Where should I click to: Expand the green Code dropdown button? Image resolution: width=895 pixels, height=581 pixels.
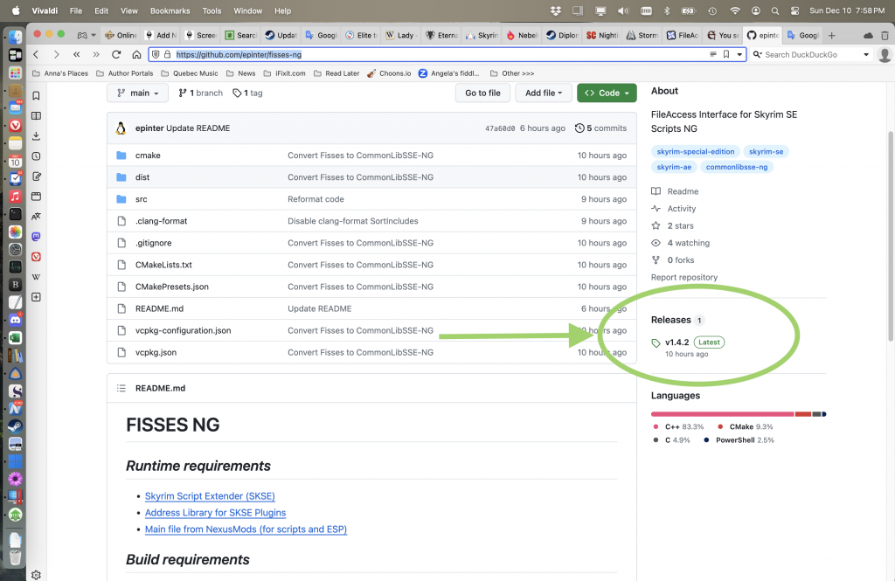click(x=607, y=93)
